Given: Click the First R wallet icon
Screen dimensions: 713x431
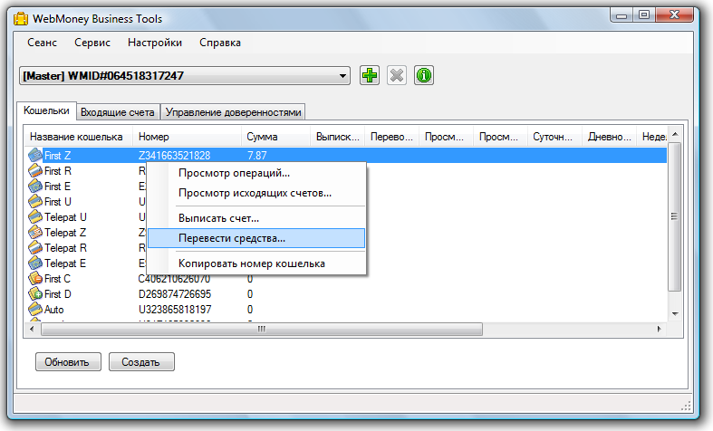Looking at the screenshot, I should pyautogui.click(x=35, y=170).
